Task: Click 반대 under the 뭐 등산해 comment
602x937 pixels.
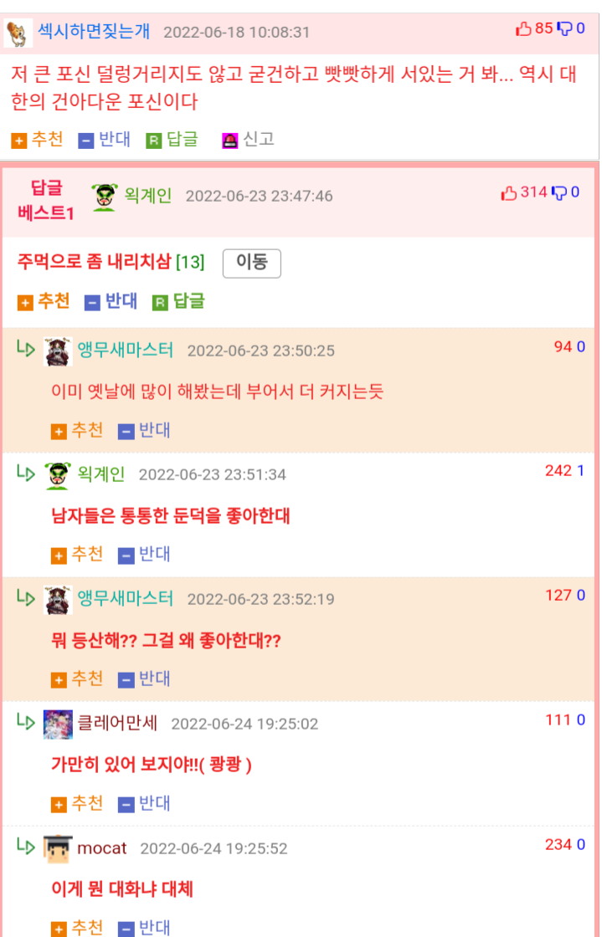Action: click(x=144, y=678)
